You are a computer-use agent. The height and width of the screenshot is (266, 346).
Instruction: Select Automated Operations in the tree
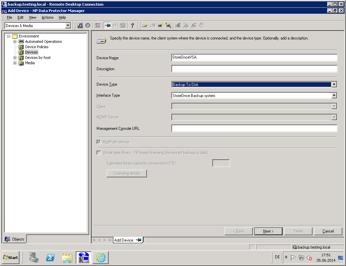tap(44, 41)
